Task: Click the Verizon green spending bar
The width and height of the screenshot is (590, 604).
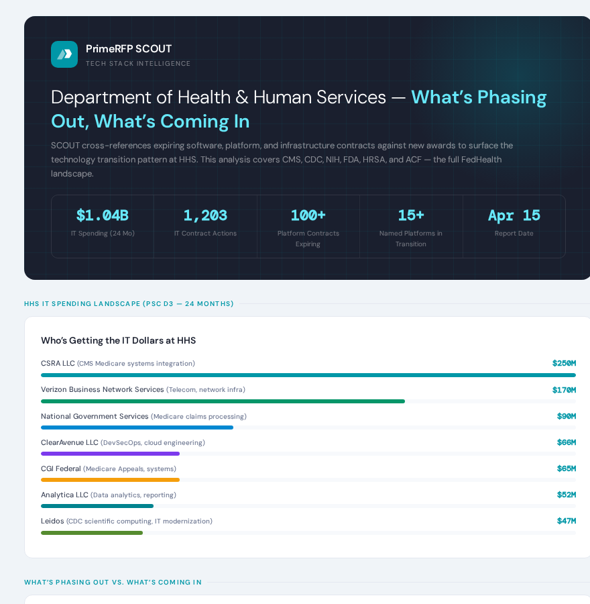Action: pyautogui.click(x=223, y=401)
